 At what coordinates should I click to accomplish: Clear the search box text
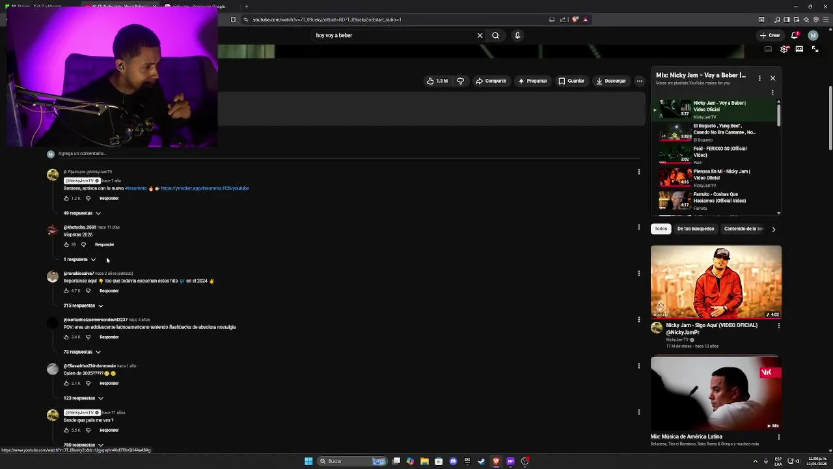click(480, 35)
